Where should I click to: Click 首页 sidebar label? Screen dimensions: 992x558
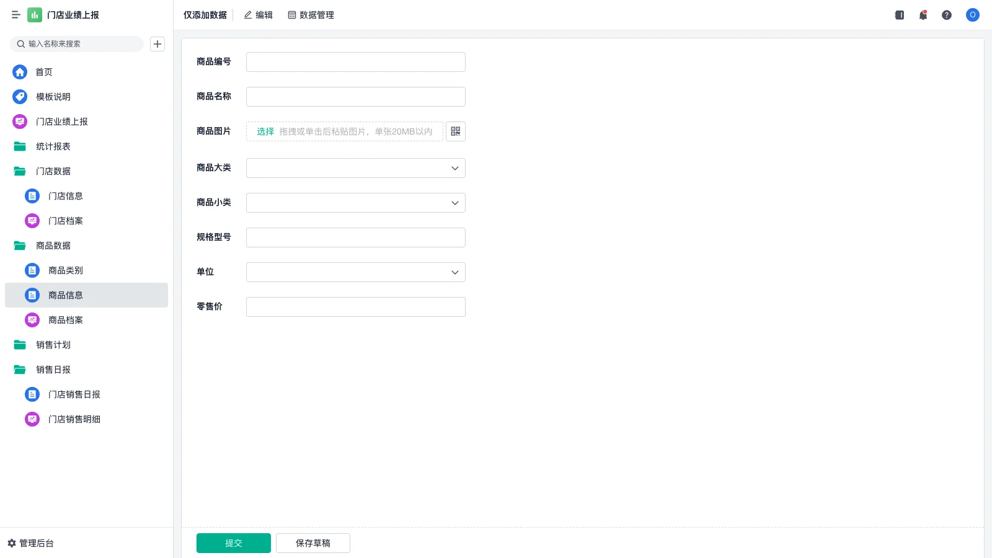pos(44,72)
